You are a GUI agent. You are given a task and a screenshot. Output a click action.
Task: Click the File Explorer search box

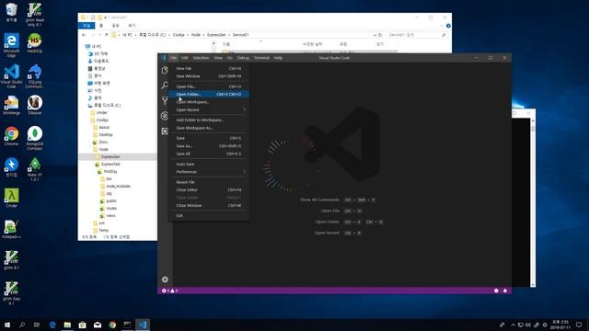[x=417, y=35]
